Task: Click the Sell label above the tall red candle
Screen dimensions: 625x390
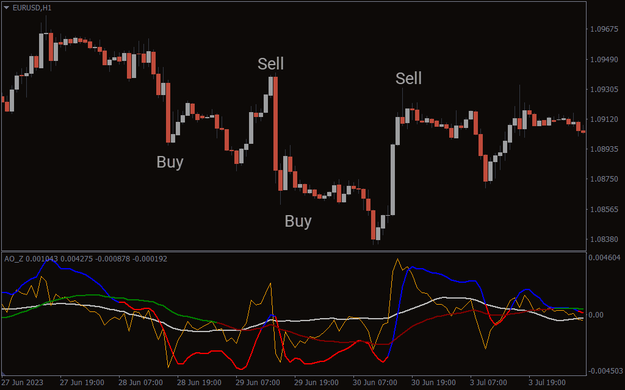Action: click(270, 63)
